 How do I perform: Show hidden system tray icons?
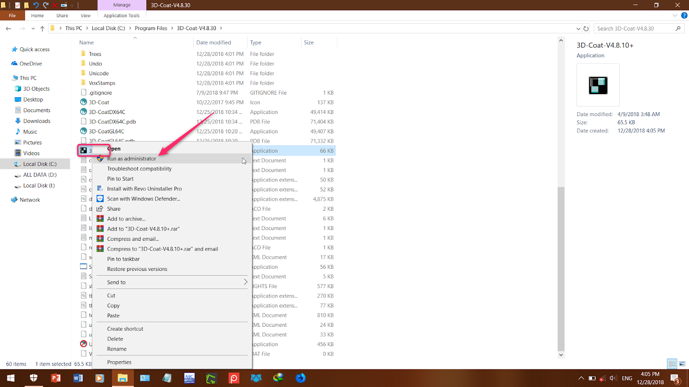(581, 378)
